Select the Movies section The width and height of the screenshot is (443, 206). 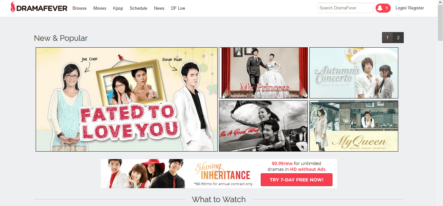(x=100, y=8)
